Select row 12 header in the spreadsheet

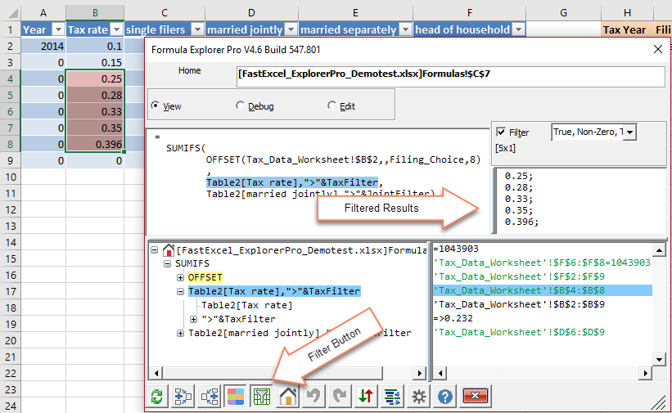11,210
